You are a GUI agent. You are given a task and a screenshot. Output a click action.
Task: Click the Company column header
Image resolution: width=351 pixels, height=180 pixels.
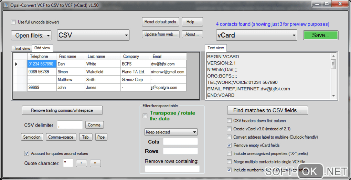point(136,56)
